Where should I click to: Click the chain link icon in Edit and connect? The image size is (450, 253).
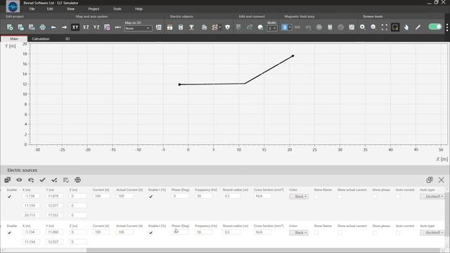(250, 27)
